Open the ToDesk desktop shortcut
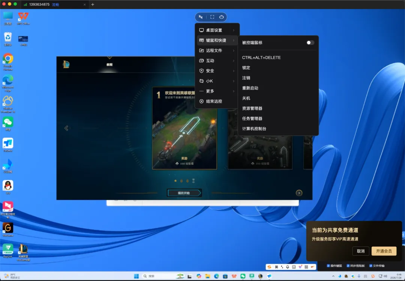 (x=8, y=145)
